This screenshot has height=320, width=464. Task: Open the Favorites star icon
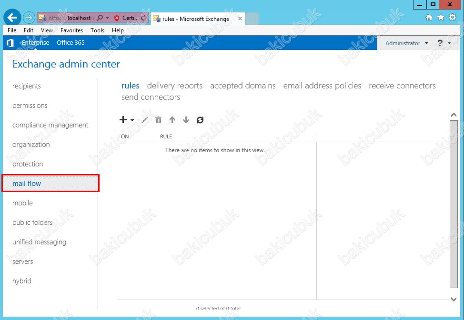point(441,18)
